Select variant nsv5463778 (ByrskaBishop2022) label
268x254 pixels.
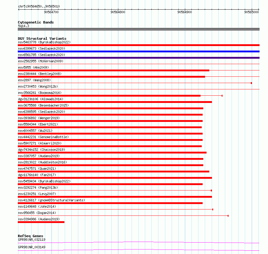(x=44, y=42)
